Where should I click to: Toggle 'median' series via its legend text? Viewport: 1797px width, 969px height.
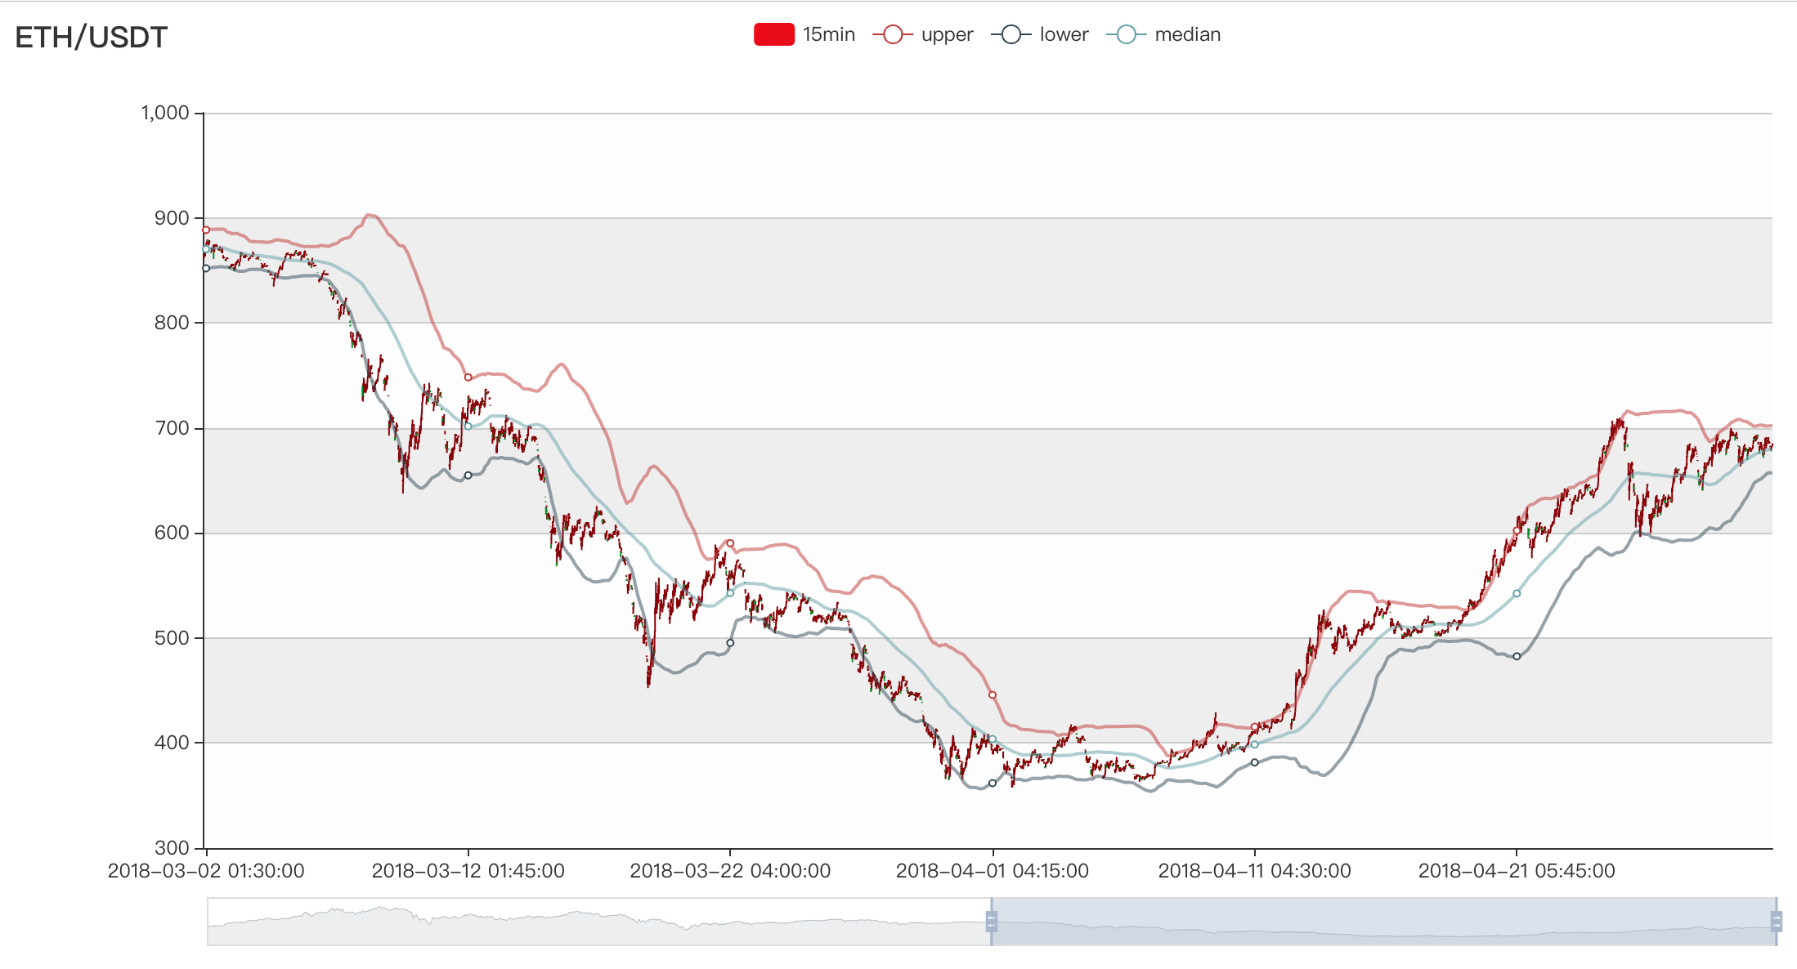1187,34
